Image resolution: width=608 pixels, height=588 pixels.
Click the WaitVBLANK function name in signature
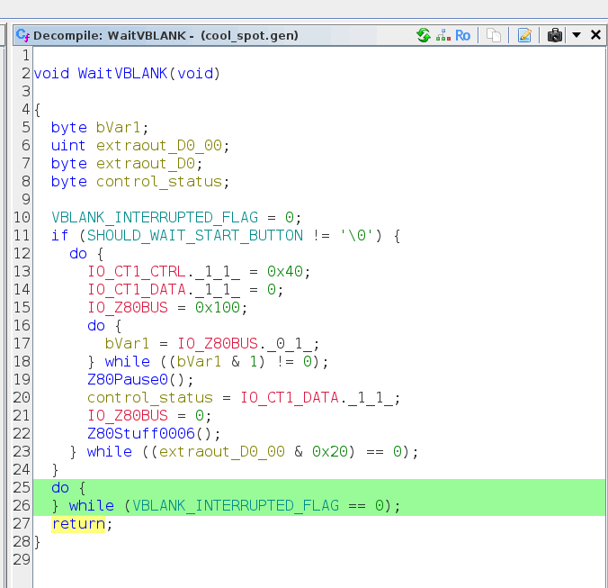tap(122, 73)
